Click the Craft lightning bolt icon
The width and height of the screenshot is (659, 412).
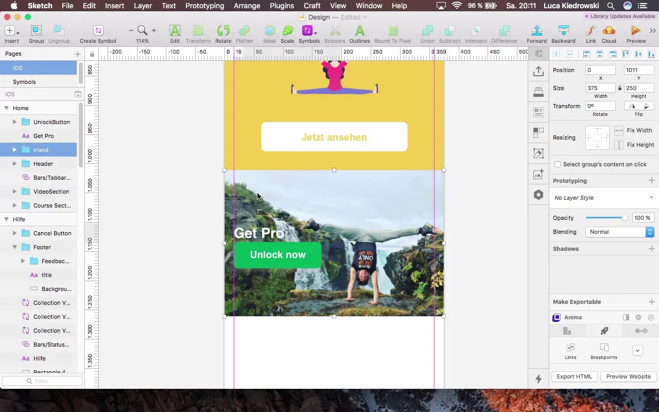click(539, 380)
